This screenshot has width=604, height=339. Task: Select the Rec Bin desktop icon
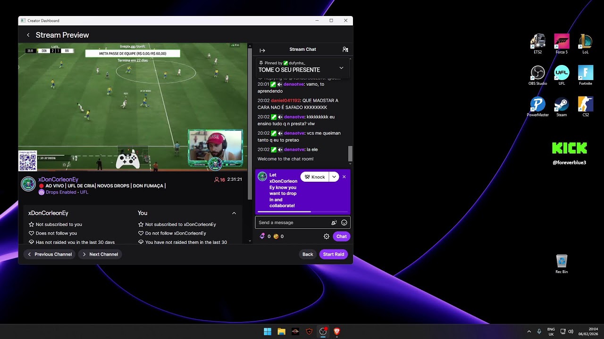point(562,264)
